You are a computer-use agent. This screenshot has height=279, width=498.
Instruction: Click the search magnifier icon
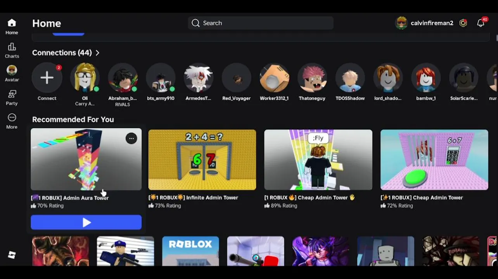pyautogui.click(x=195, y=23)
